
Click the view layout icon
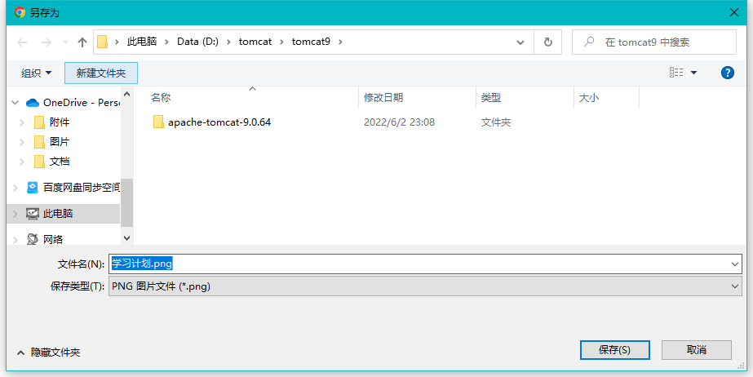676,73
